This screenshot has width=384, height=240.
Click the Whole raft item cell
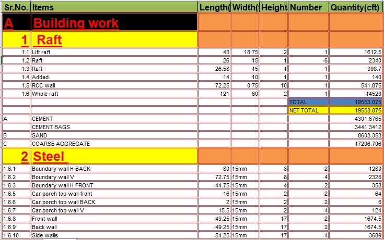114,94
